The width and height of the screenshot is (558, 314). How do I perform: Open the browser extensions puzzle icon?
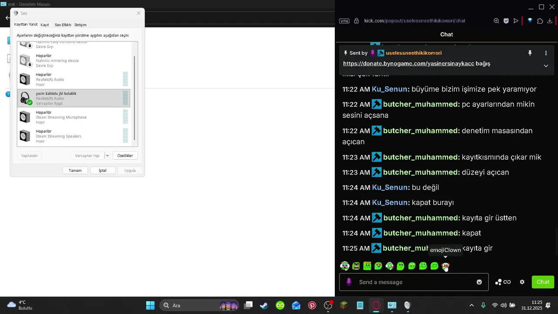pyautogui.click(x=540, y=20)
